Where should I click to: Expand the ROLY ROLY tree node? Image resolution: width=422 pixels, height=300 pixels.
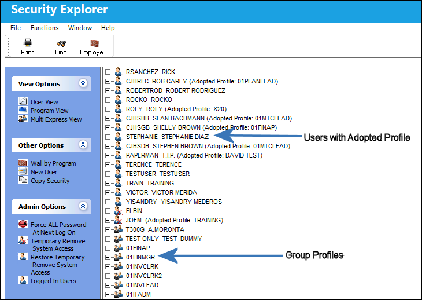coord(108,109)
